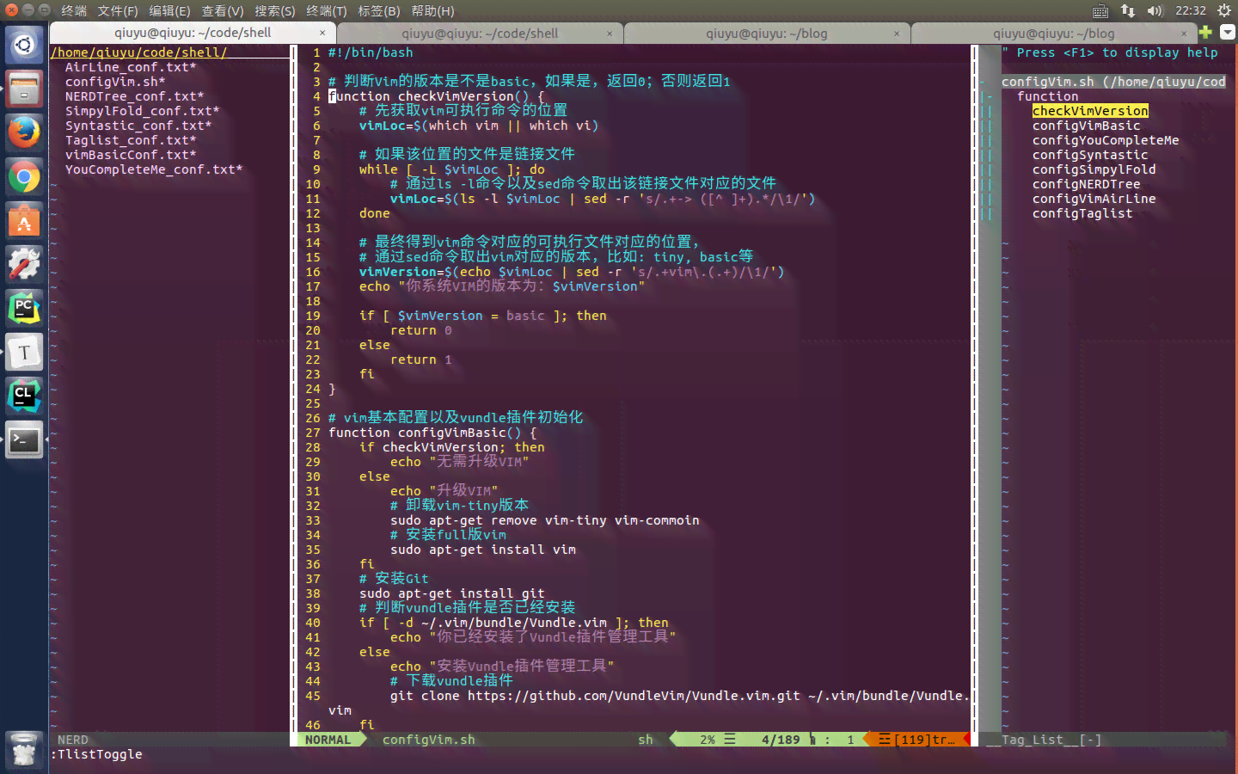Open the network connections indicator
The image size is (1238, 774).
pyautogui.click(x=1128, y=10)
